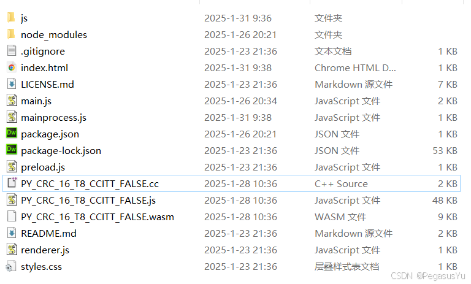Image resolution: width=471 pixels, height=284 pixels.
Task: Click the C++ source icon for PY_CRC_16_T8_CCITT_FALSE.cc
Action: click(x=12, y=183)
